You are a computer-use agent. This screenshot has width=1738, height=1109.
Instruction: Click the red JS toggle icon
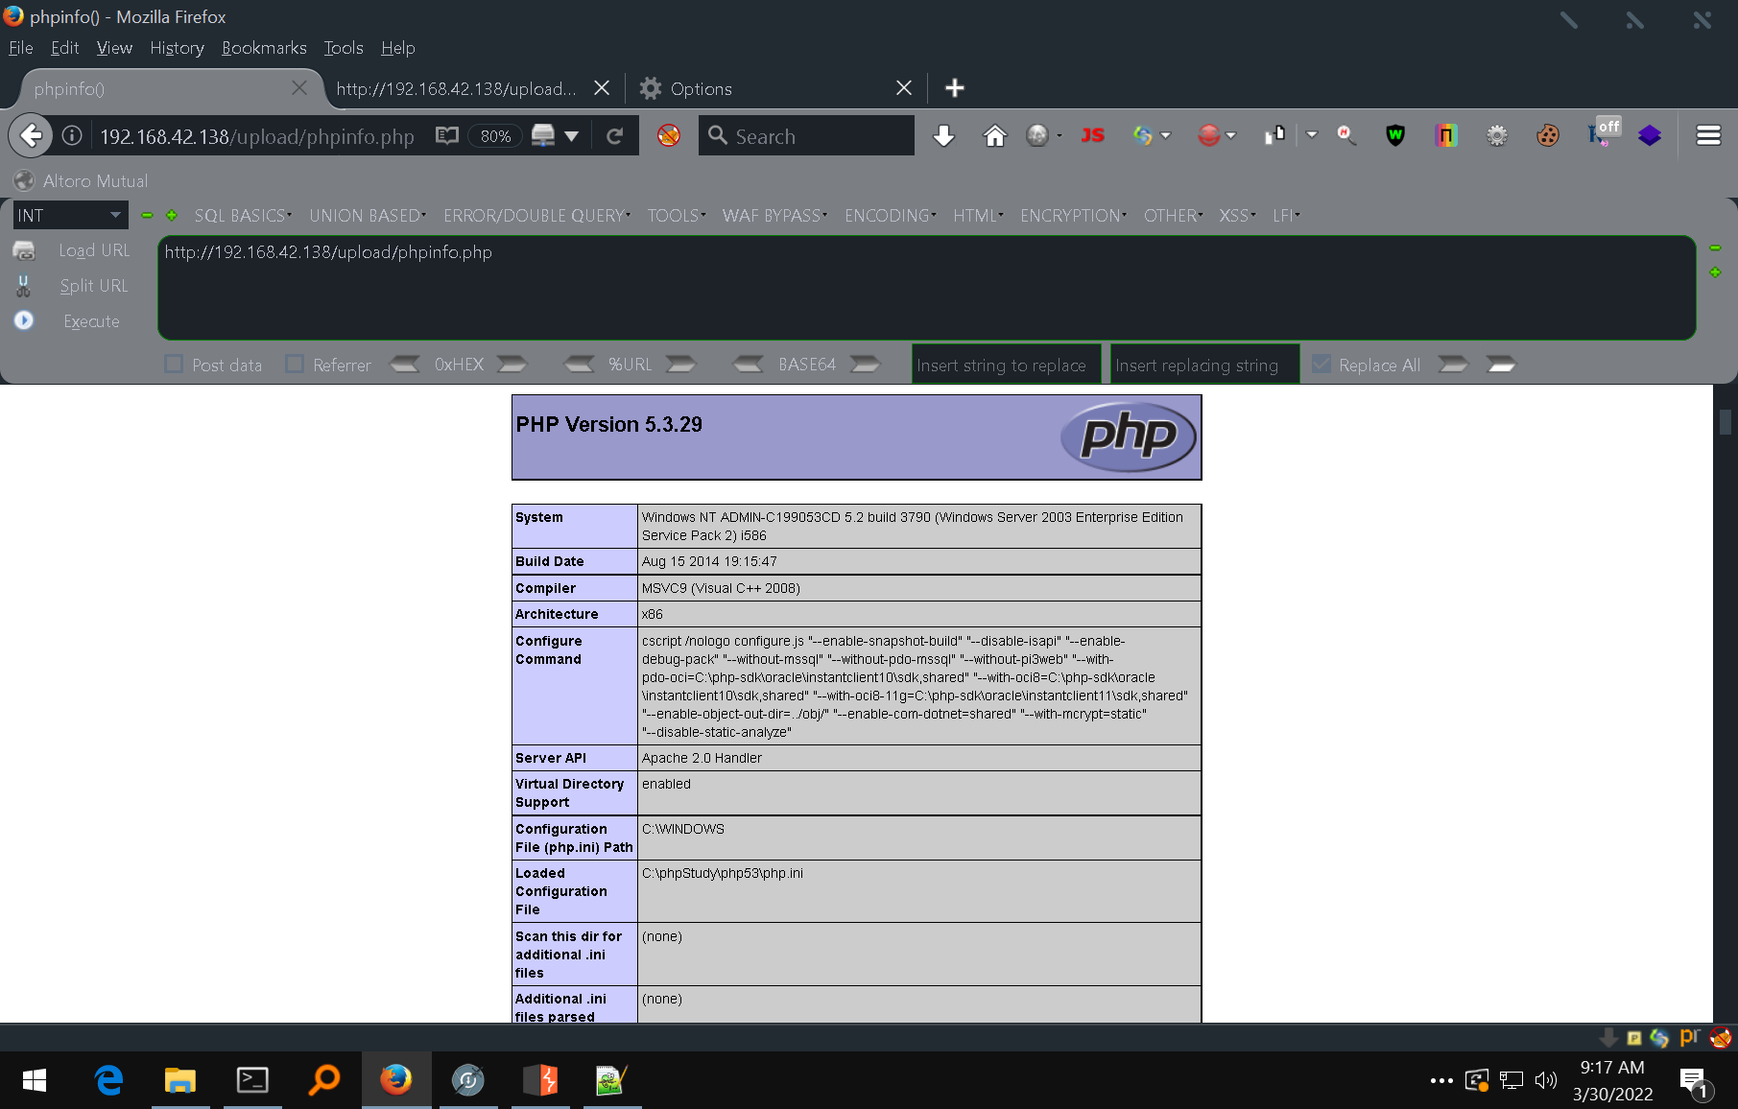click(1092, 136)
